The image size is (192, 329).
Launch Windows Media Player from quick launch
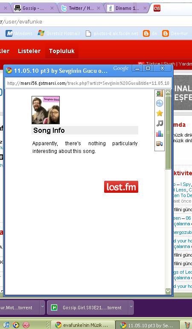point(16,325)
